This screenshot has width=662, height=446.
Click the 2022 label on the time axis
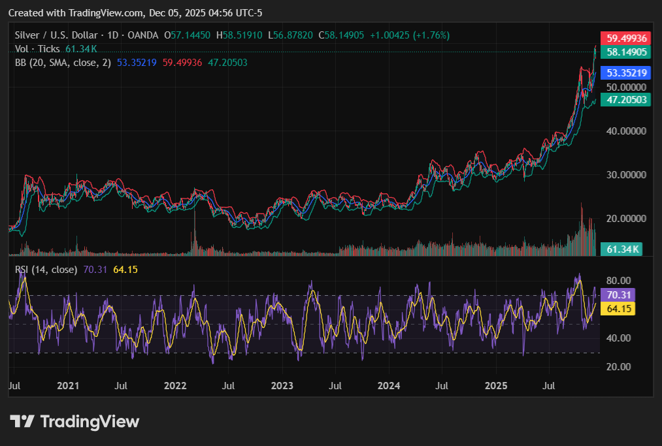175,387
